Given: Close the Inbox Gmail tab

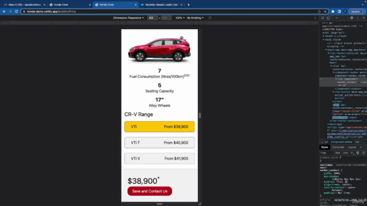Looking at the screenshot, I should pyautogui.click(x=44, y=5).
